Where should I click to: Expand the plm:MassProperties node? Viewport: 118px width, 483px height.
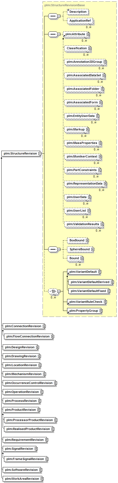pos(100,143)
